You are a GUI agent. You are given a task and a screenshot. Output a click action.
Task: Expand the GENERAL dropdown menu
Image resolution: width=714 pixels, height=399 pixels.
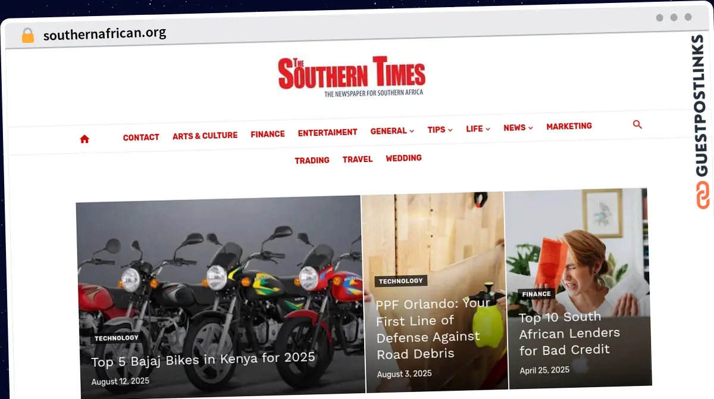[392, 131]
